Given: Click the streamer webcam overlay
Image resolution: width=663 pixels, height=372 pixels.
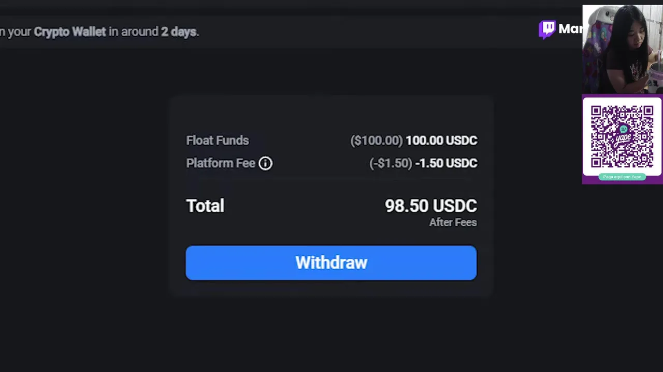Looking at the screenshot, I should point(622,49).
